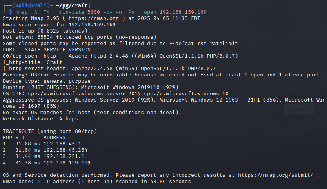Click the TRACEROUTE header line

(50, 131)
